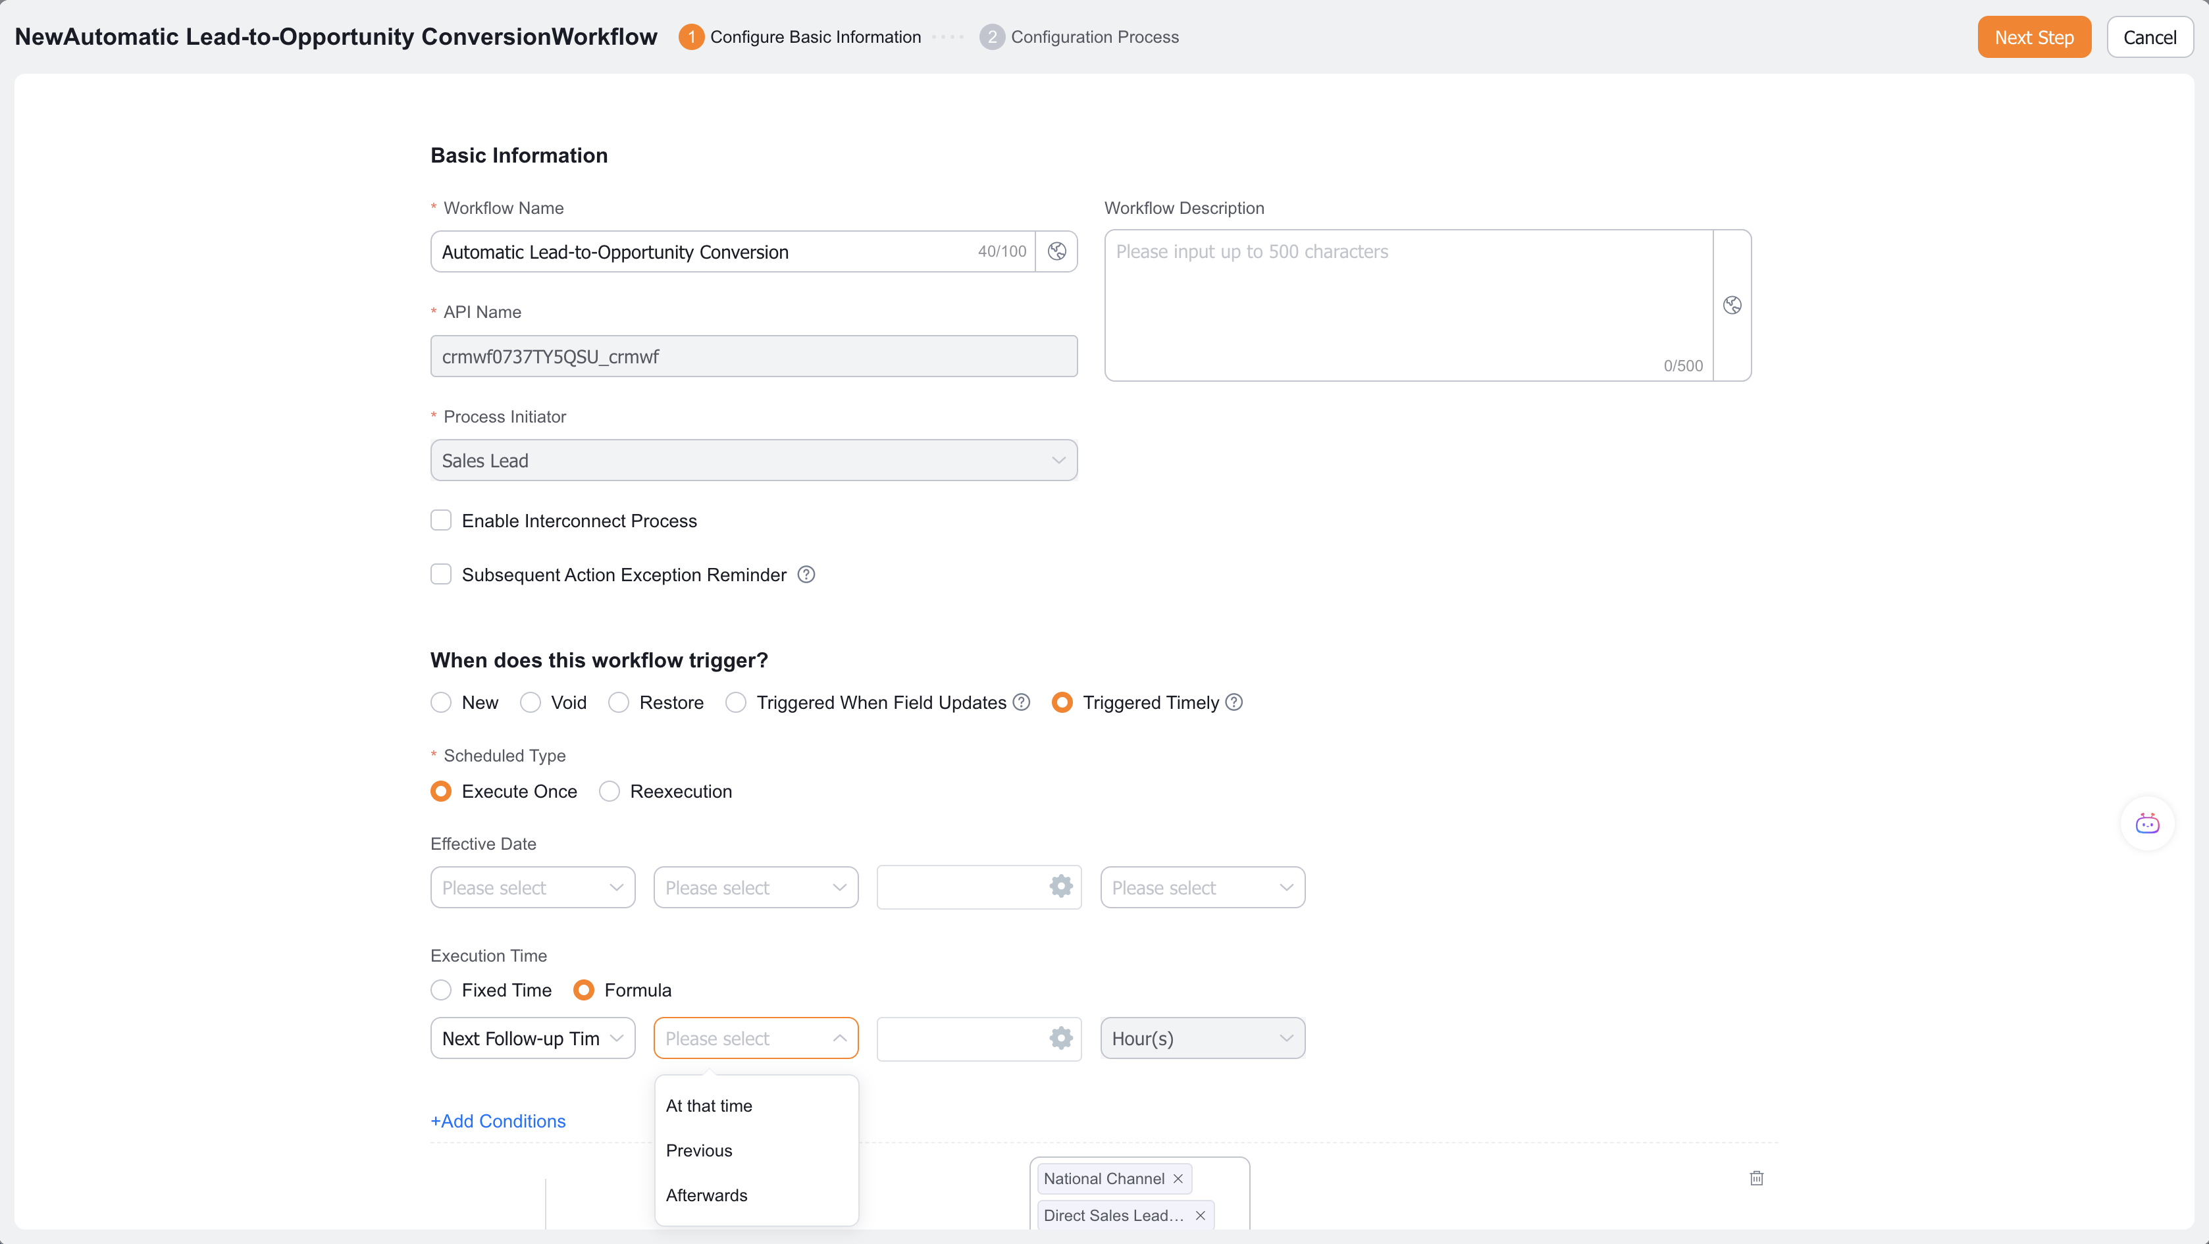Open the AI assistant robot icon

(2147, 824)
